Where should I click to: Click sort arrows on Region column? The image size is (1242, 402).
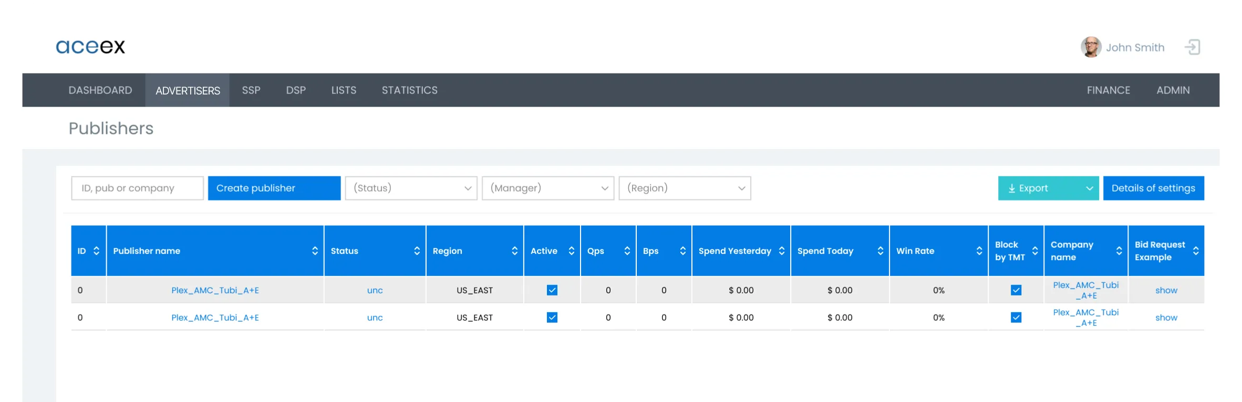click(x=514, y=251)
